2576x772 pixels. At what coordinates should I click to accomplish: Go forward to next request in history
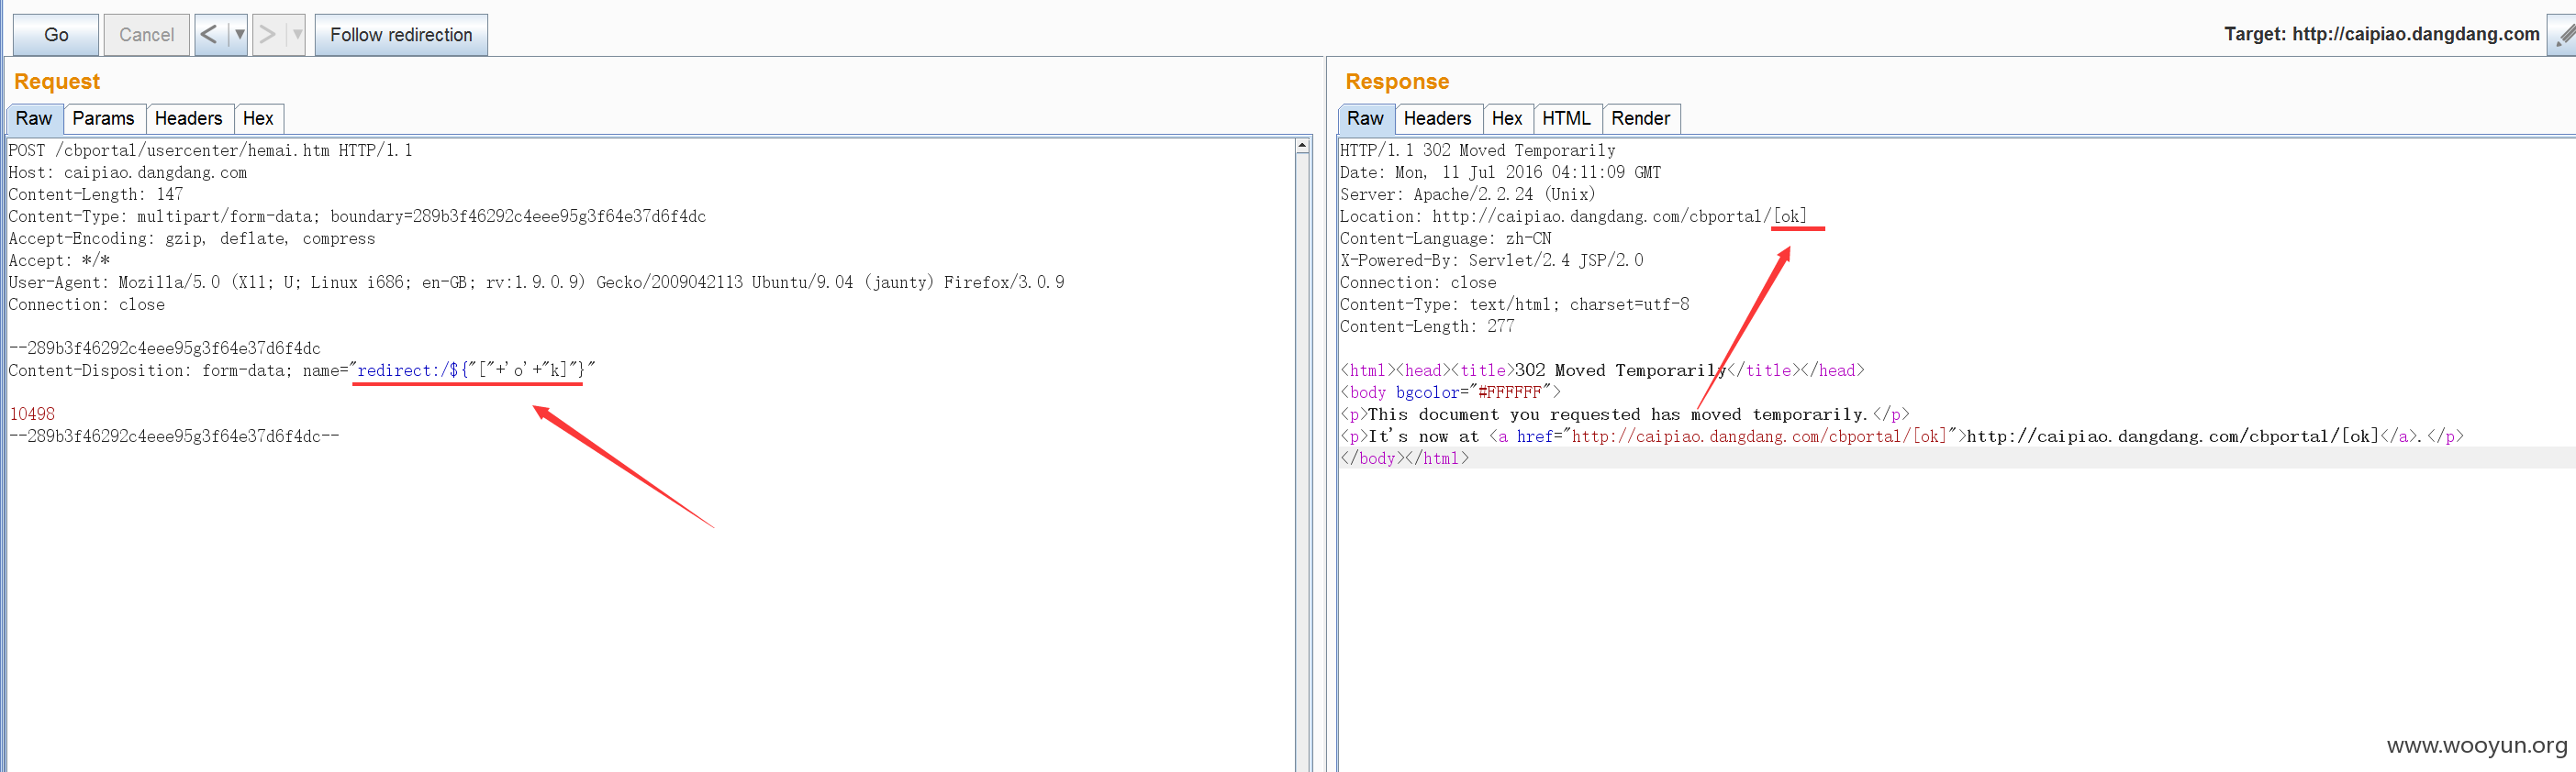point(268,35)
